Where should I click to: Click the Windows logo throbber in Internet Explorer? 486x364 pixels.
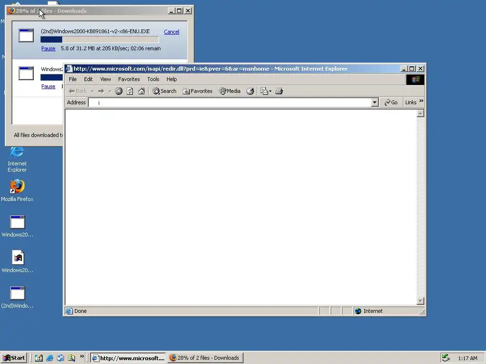coord(415,80)
